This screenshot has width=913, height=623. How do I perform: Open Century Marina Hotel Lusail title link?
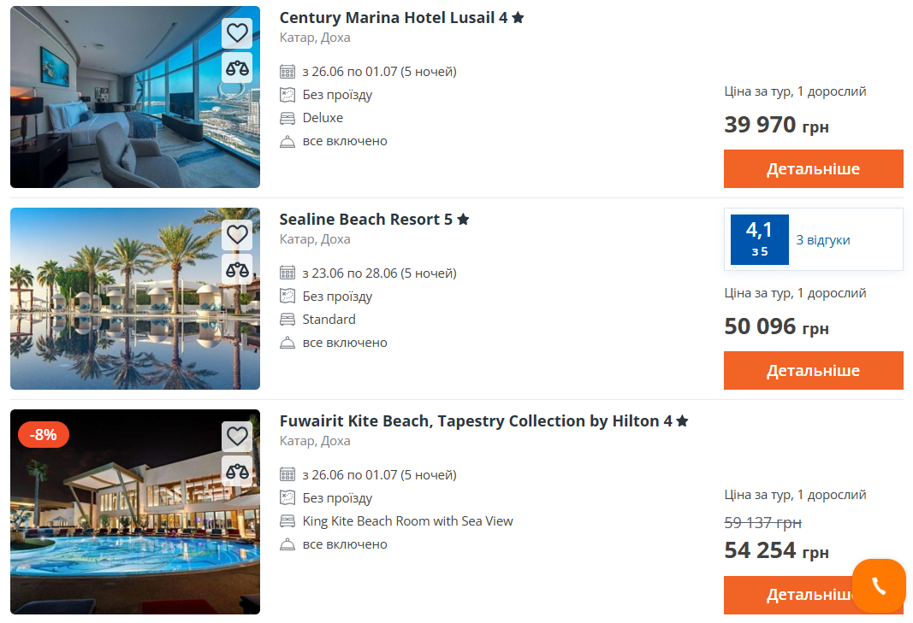(x=393, y=17)
